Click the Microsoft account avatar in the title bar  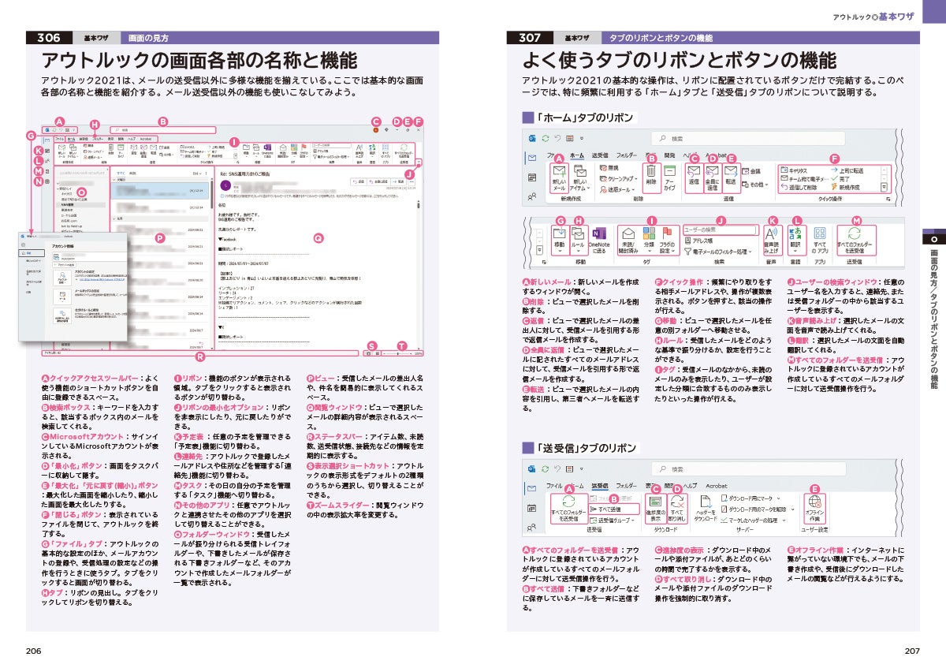(375, 129)
